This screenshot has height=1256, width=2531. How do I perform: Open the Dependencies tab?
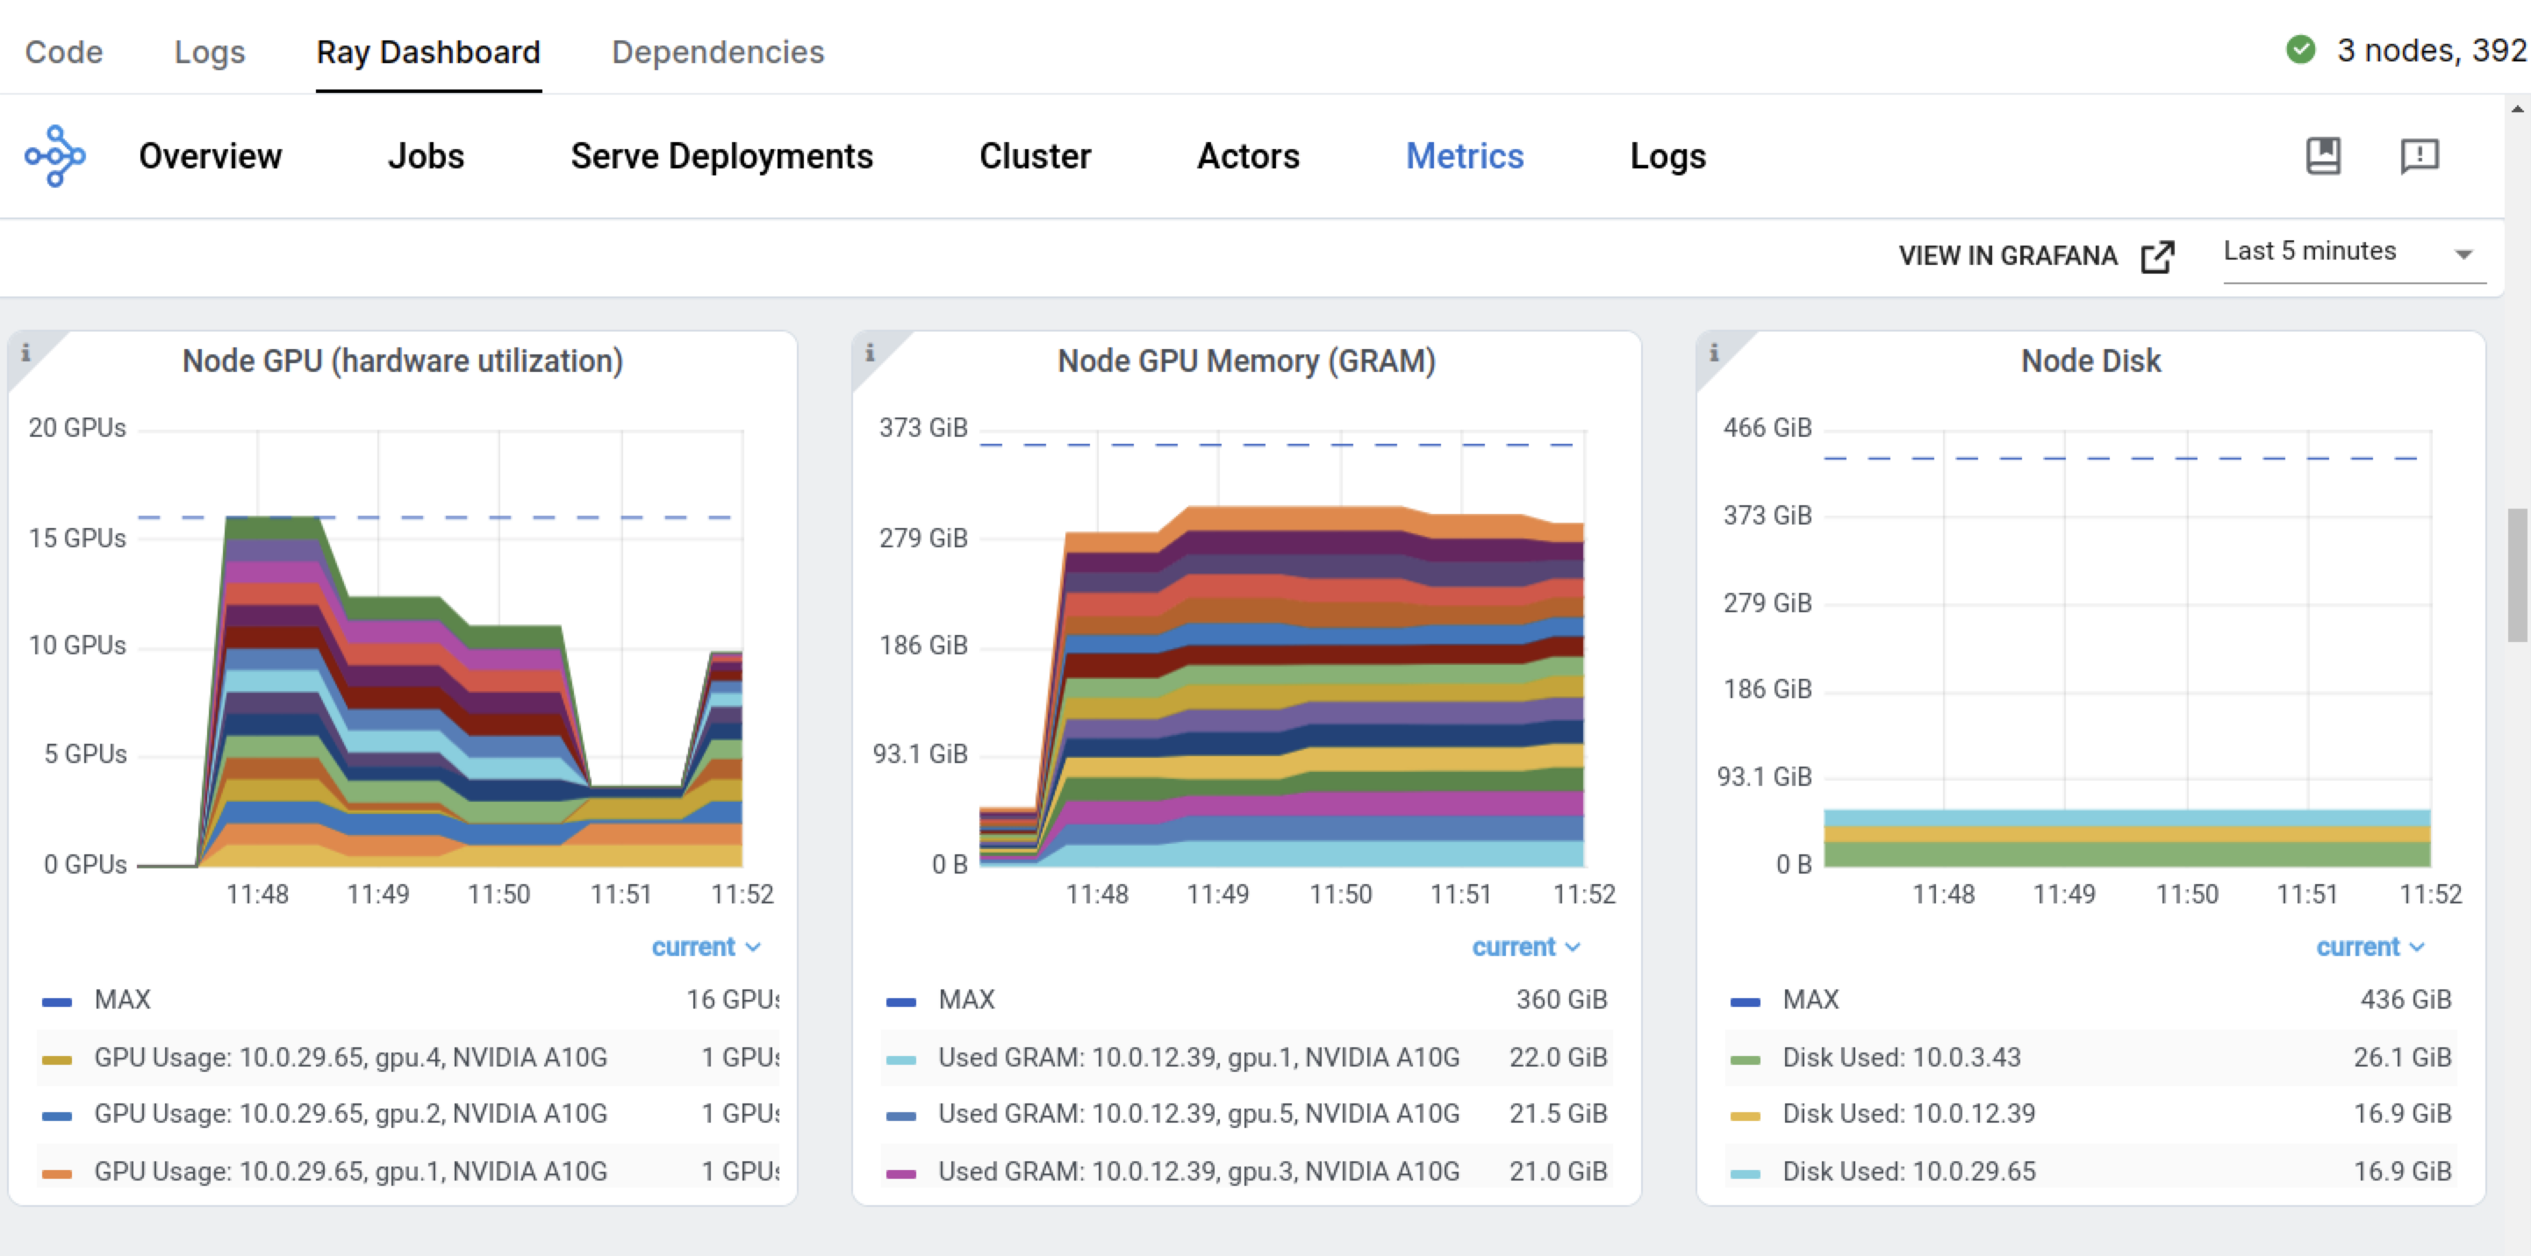click(717, 51)
